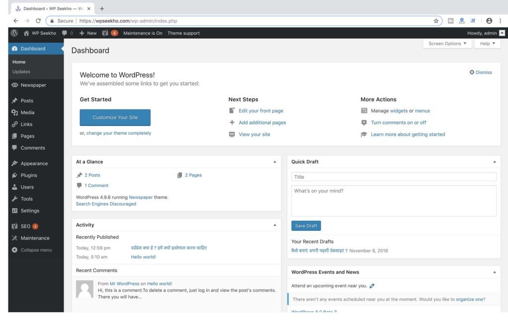Image resolution: width=508 pixels, height=322 pixels.
Task: Open Settings in the sidebar
Action: point(36,210)
